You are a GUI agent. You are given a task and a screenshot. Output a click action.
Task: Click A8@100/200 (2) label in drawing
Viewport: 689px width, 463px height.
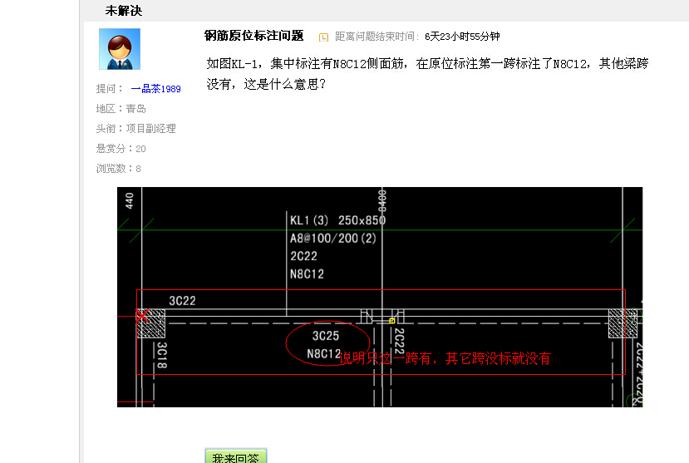[x=333, y=238]
